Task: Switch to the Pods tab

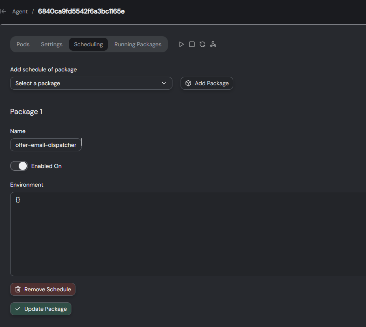Action: pyautogui.click(x=23, y=44)
